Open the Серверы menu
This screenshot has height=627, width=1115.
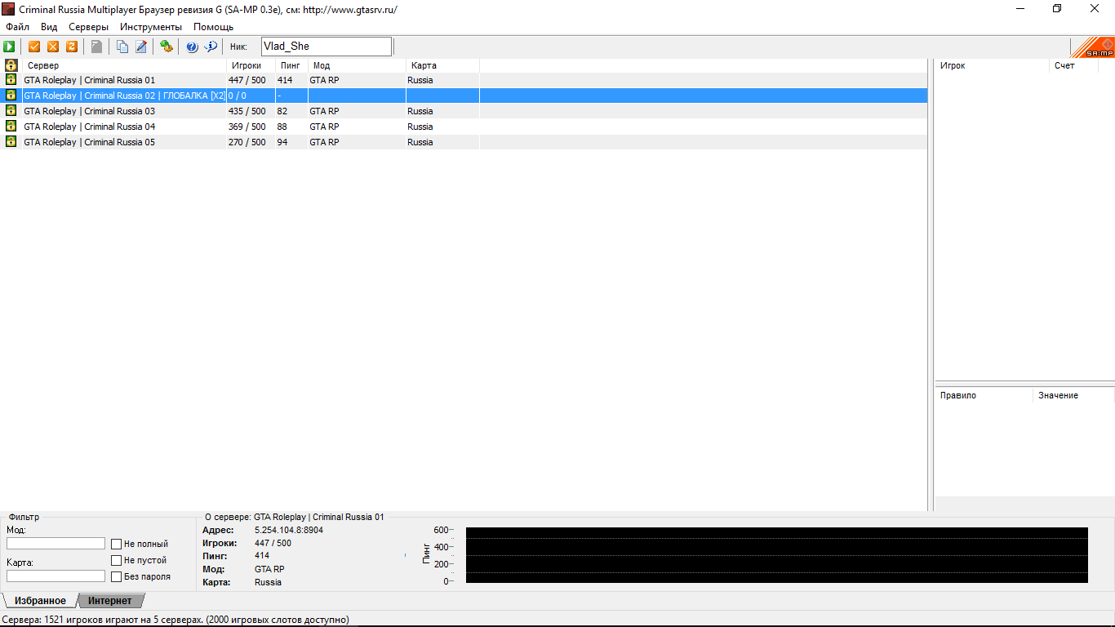point(88,27)
